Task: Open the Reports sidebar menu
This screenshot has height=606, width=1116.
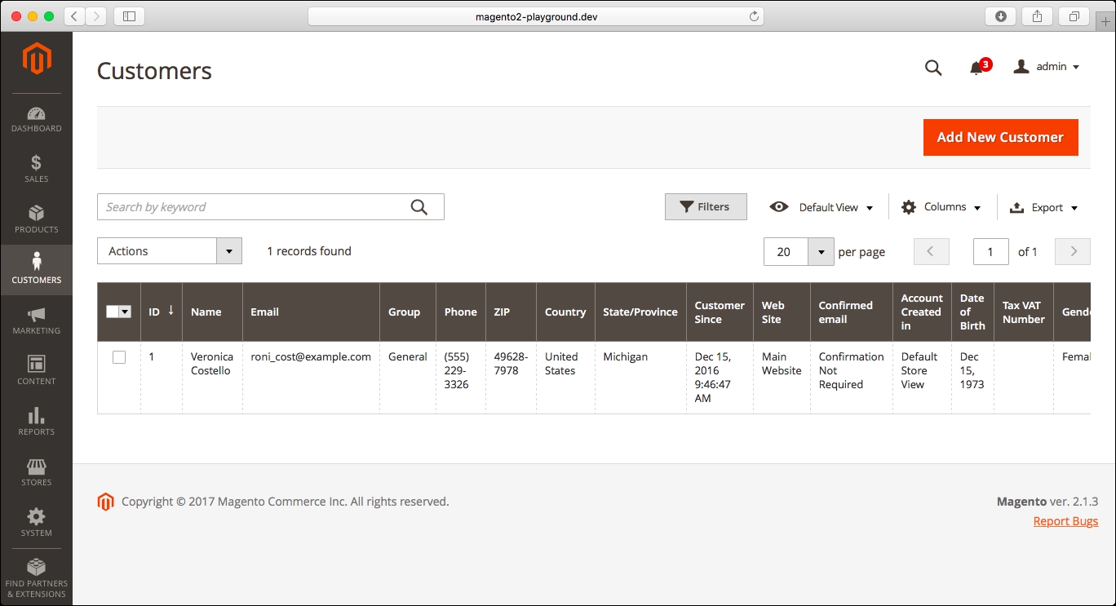Action: pos(36,422)
